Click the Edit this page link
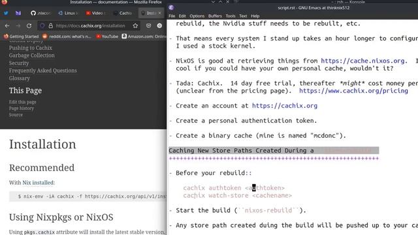Image resolution: width=418 pixels, height=235 pixels. (x=23, y=102)
